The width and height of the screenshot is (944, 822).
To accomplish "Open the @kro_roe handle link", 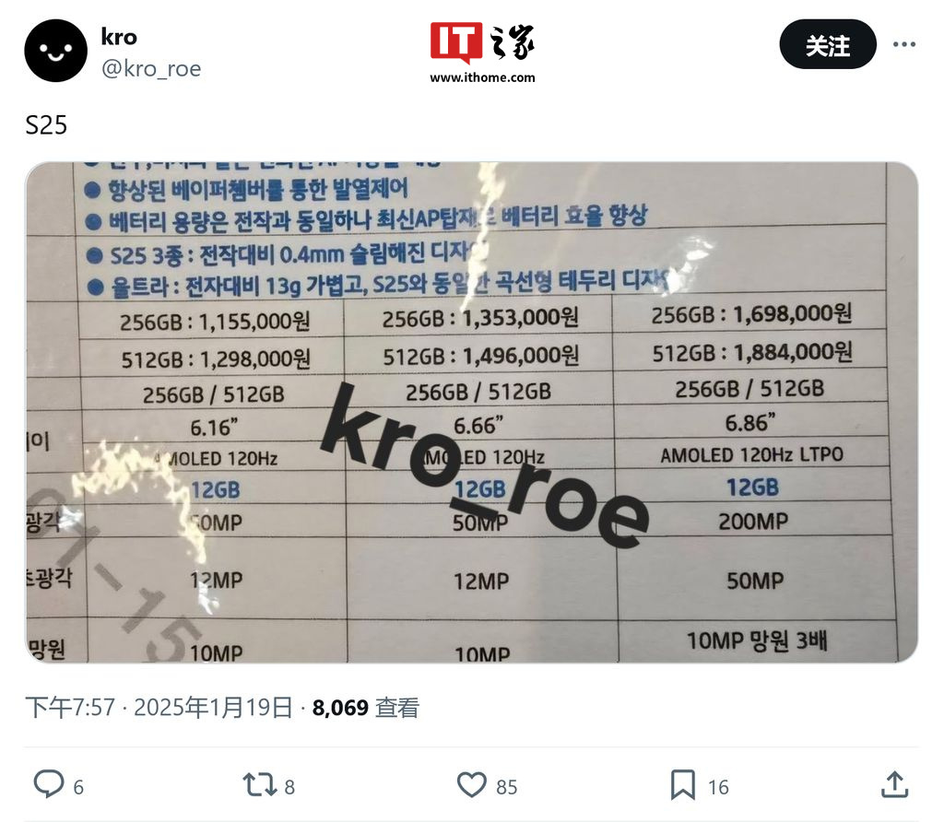I will [151, 68].
